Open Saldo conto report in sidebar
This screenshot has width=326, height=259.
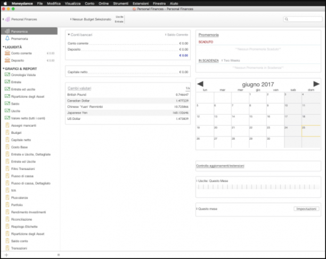(20, 241)
